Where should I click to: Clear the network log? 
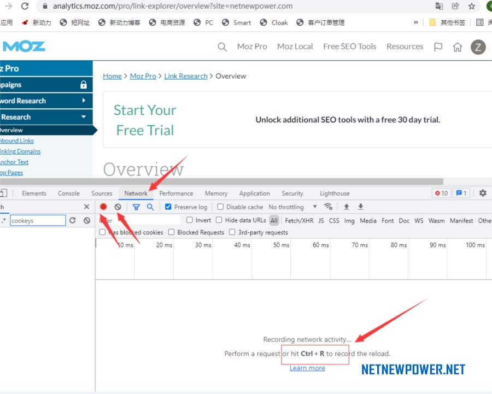(x=118, y=207)
